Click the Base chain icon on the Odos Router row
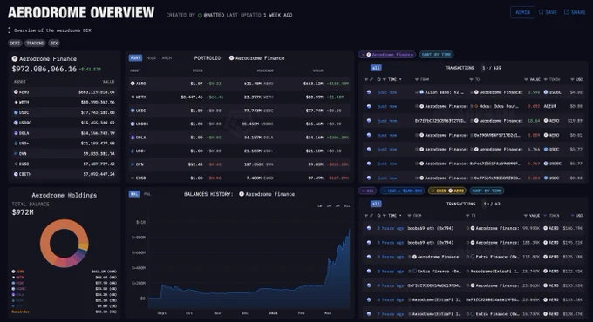 (369, 106)
